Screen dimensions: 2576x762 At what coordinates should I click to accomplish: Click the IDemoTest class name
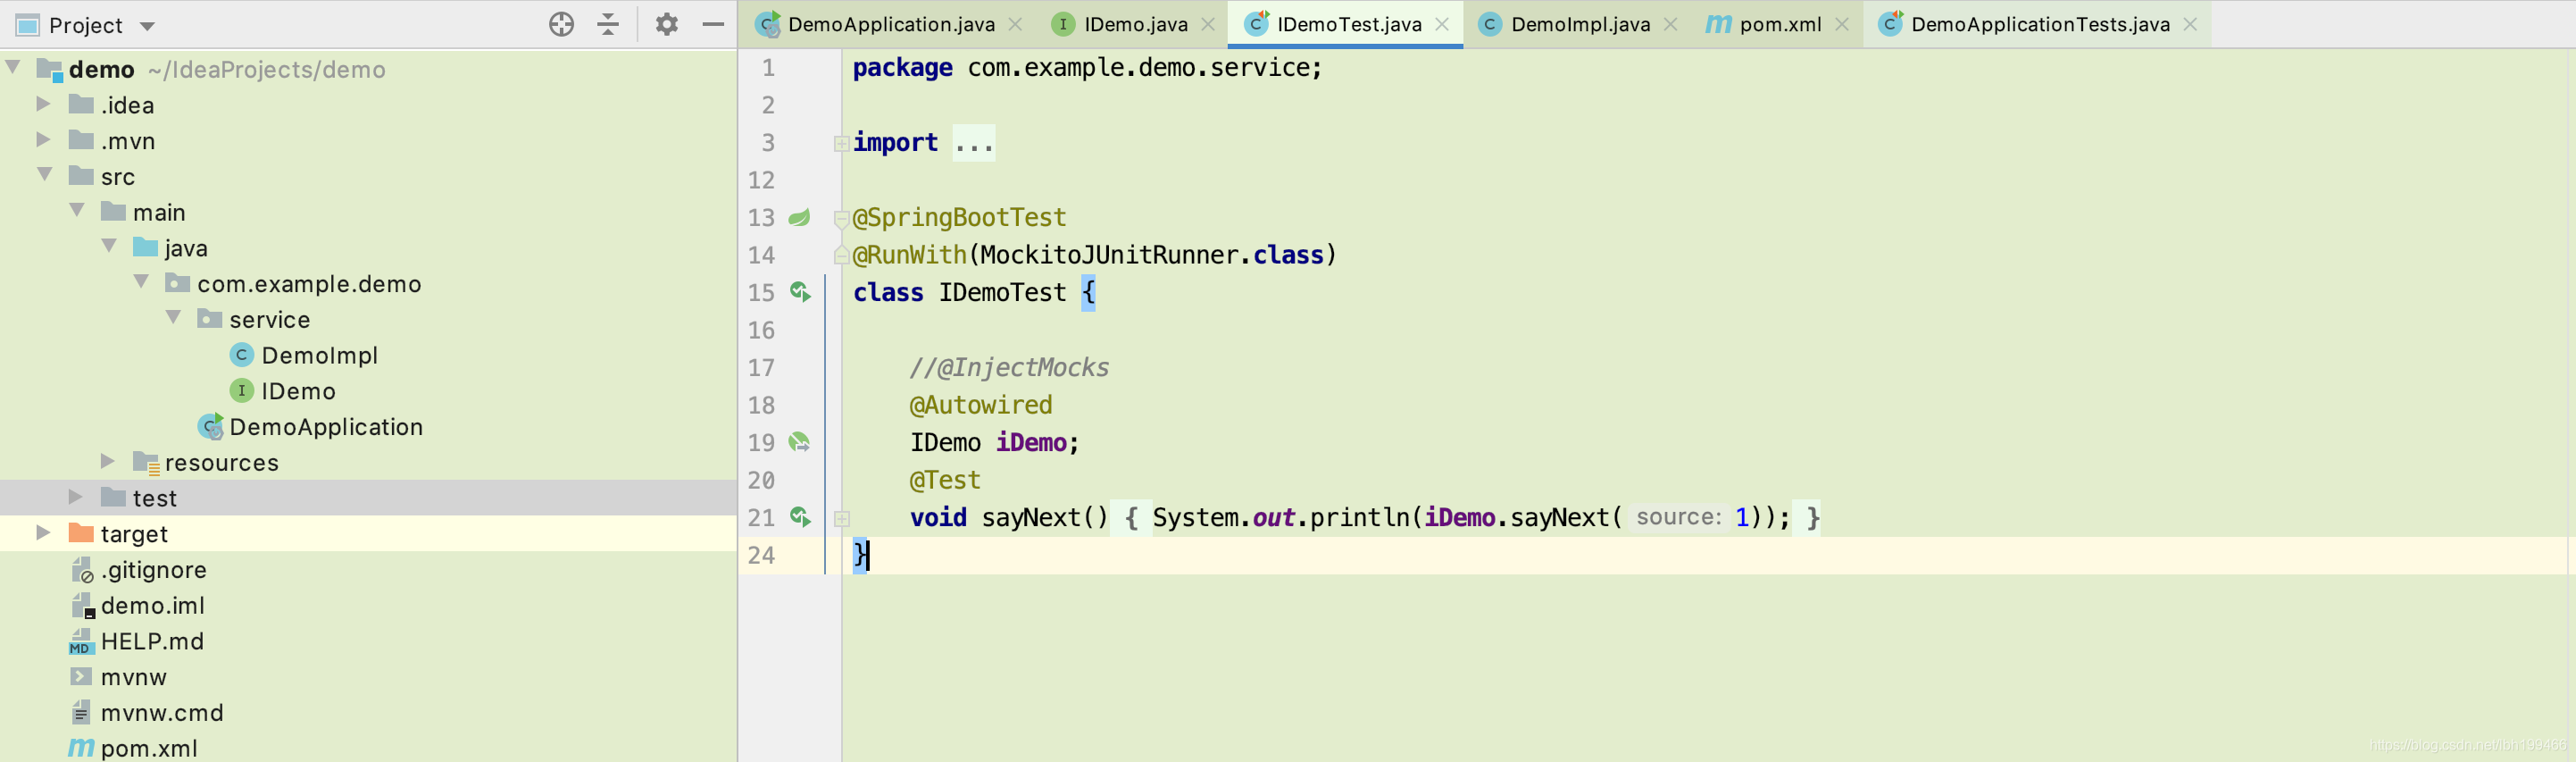[1002, 292]
